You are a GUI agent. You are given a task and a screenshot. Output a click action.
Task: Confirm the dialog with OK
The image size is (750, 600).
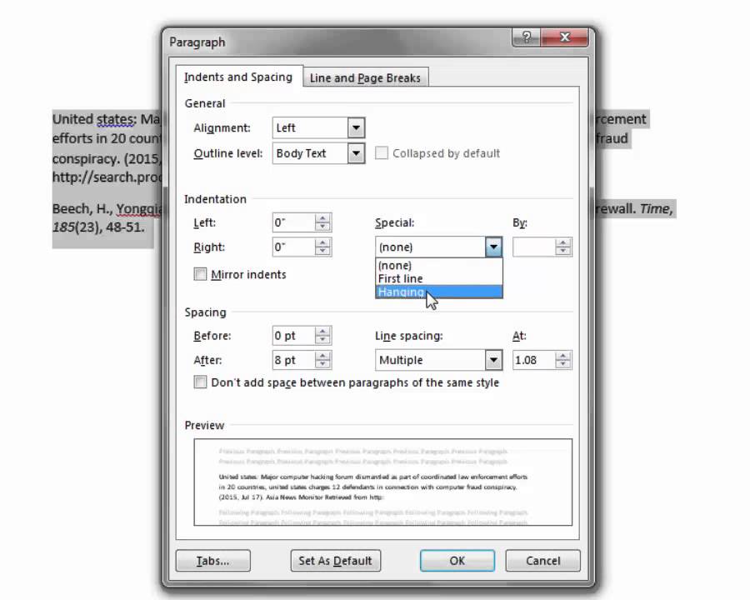(457, 560)
